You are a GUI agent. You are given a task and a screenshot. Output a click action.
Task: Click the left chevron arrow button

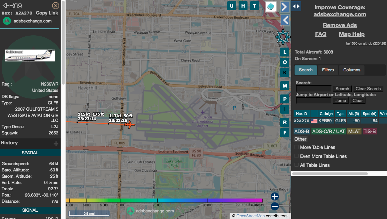click(x=285, y=20)
